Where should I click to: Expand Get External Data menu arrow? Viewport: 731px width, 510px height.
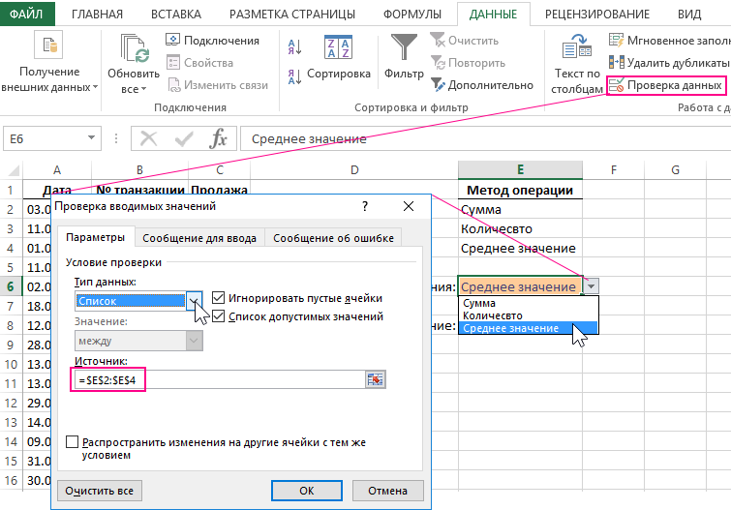click(x=95, y=88)
